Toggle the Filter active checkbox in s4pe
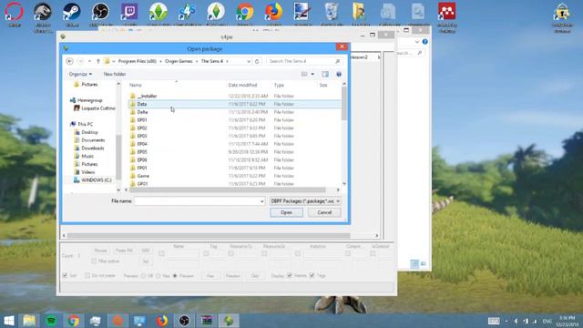The width and height of the screenshot is (583, 328). point(94,261)
